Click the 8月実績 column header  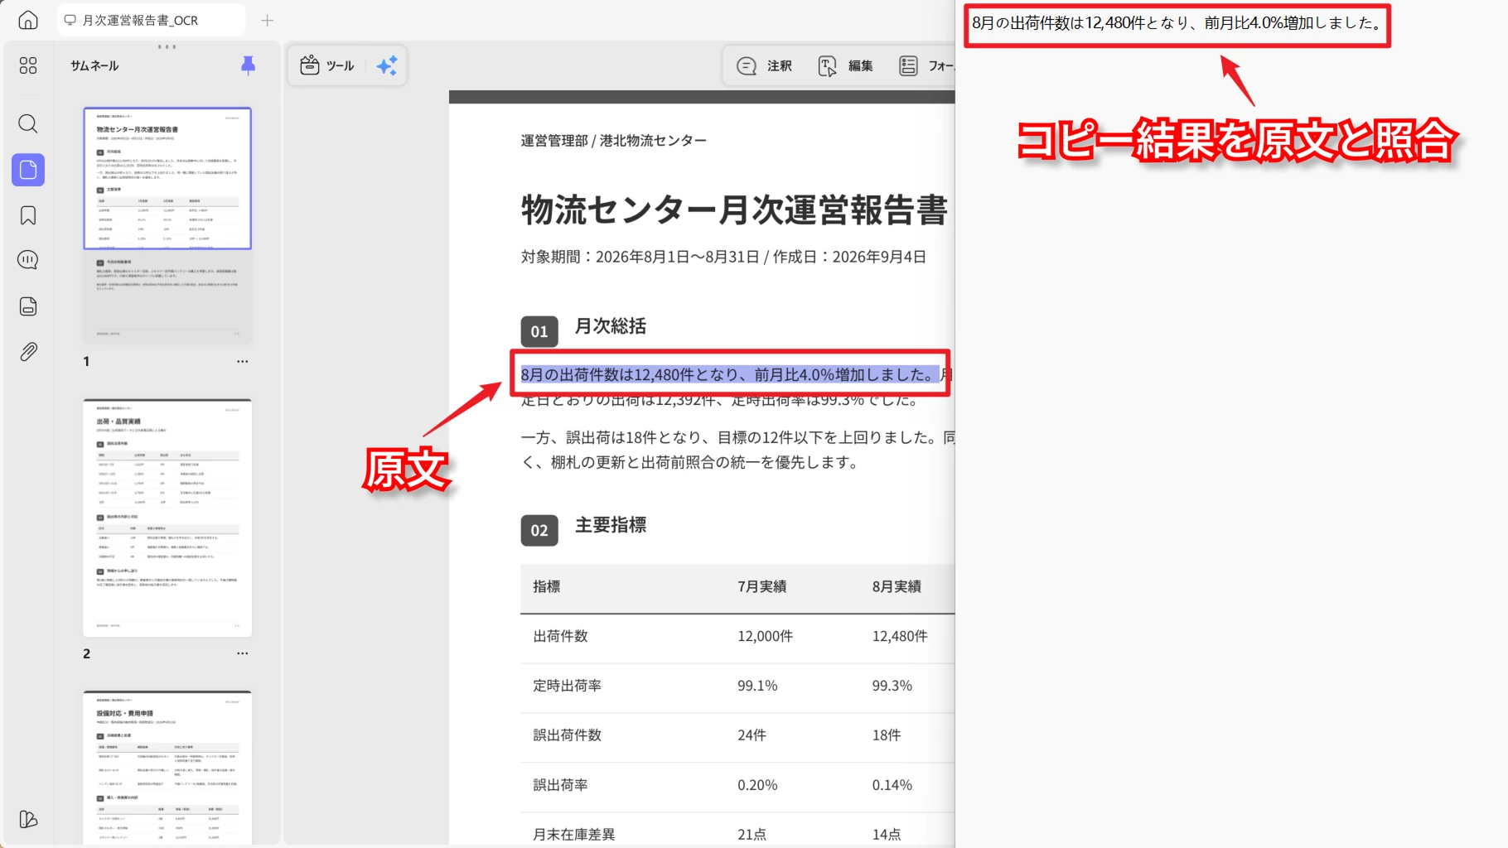[897, 586]
